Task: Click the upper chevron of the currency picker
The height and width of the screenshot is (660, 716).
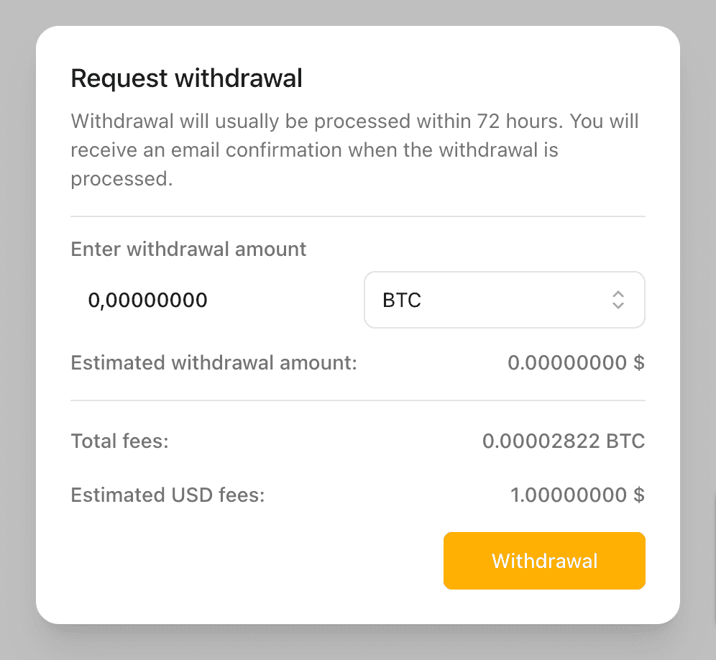Action: 618,295
